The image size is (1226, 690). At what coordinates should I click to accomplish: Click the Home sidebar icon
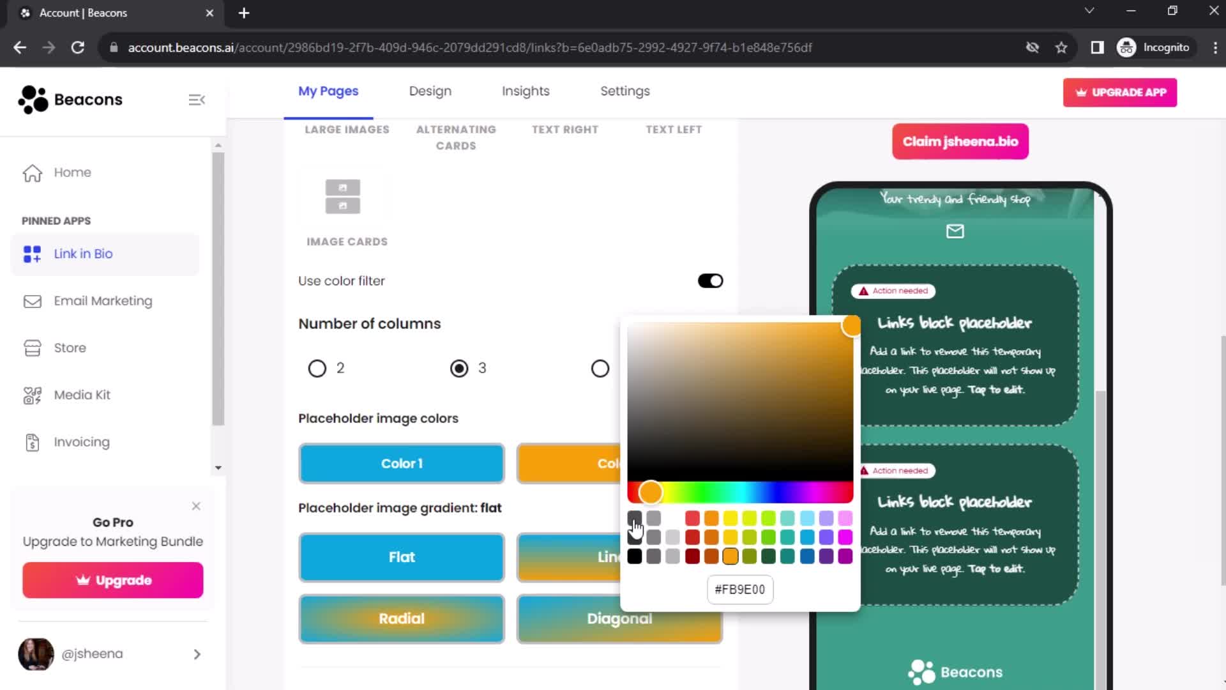pyautogui.click(x=31, y=172)
